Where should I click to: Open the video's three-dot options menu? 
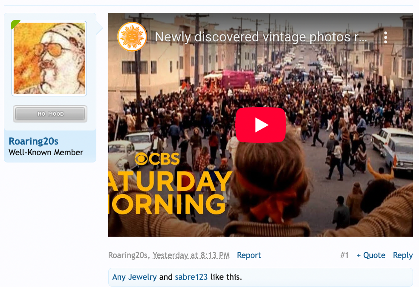tap(385, 38)
